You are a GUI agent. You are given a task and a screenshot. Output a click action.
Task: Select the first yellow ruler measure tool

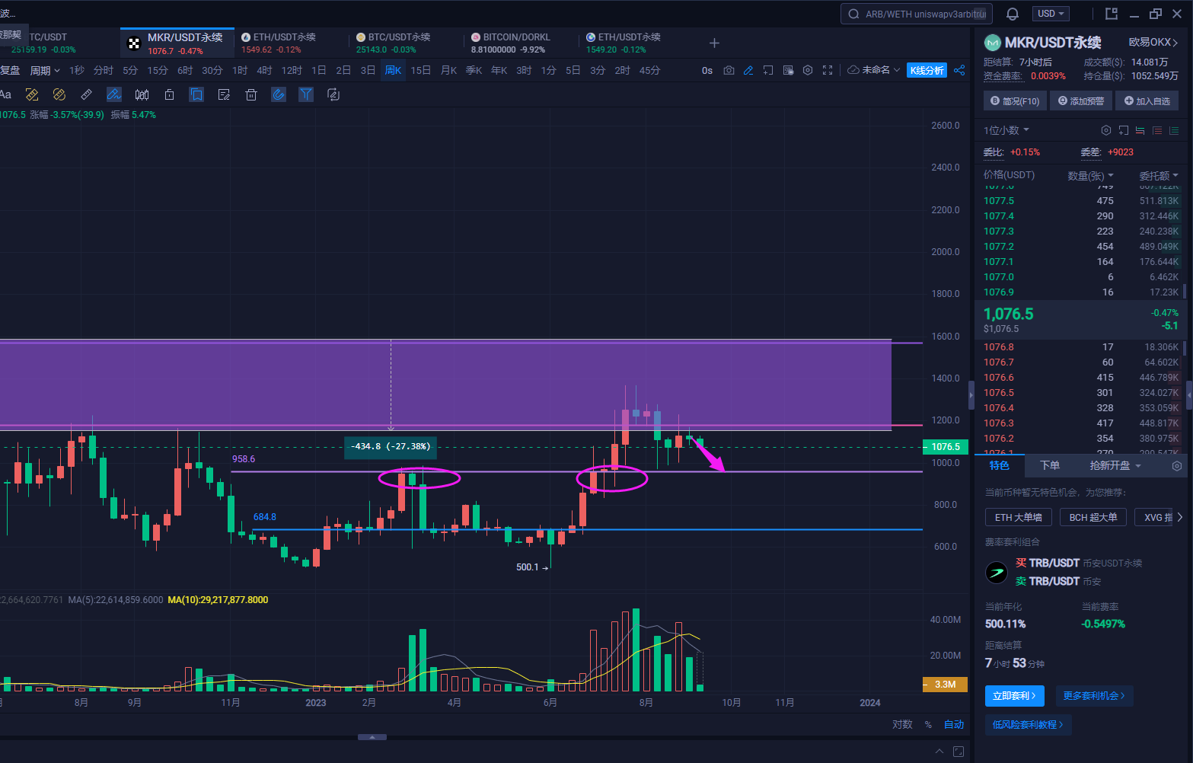[x=32, y=94]
